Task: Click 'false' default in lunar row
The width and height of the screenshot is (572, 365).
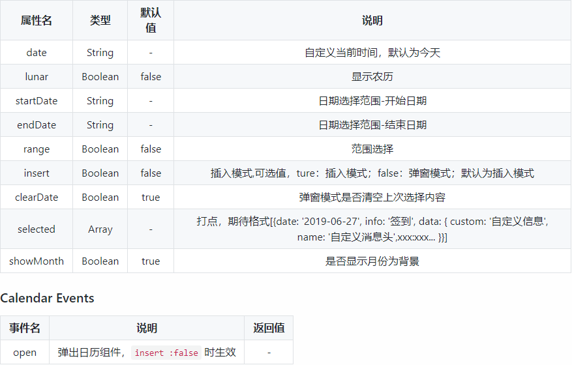Action: (x=151, y=76)
